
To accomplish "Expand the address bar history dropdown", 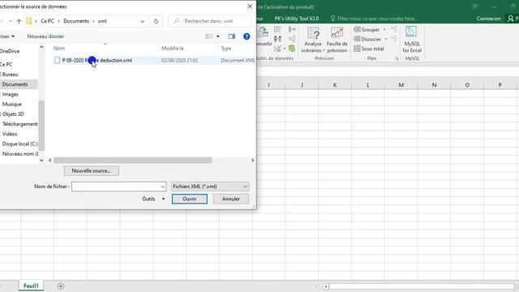I will [143, 21].
